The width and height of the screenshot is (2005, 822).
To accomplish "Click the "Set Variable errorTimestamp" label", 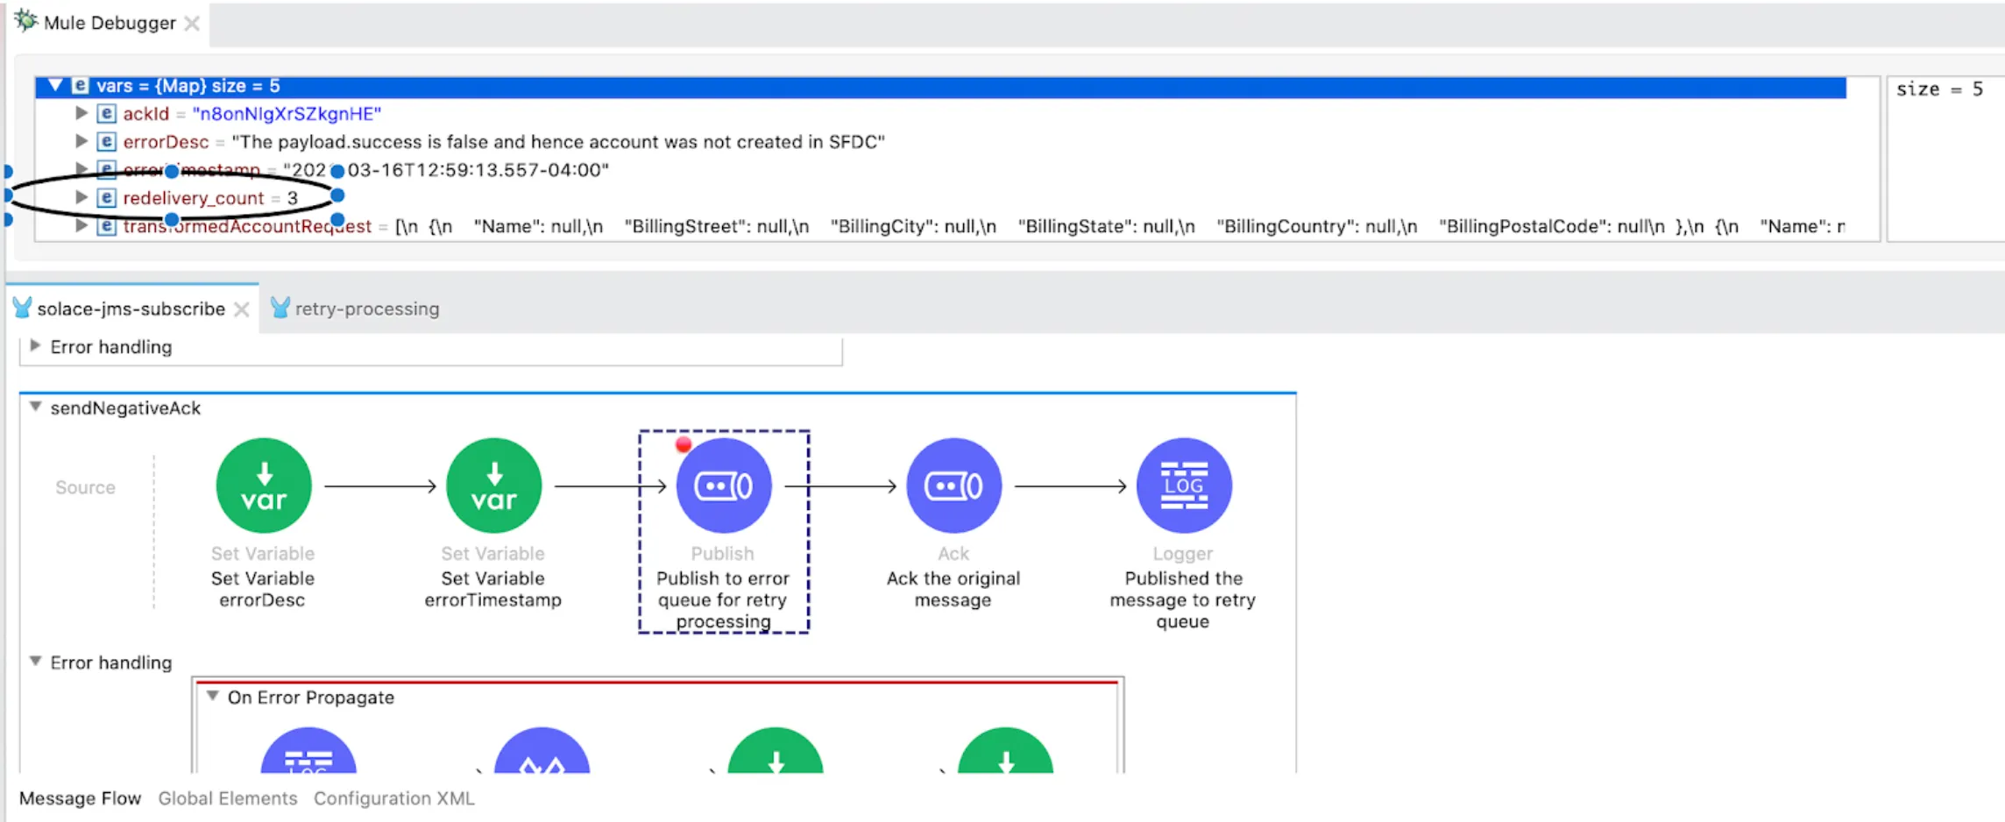I will 492,589.
